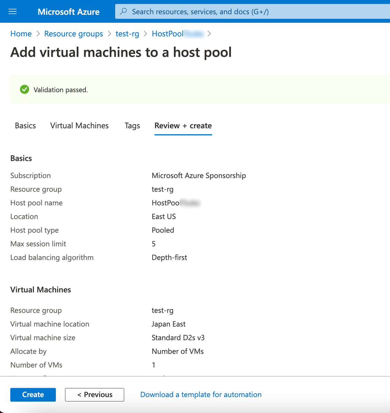Focus the Search resources, services, and docs box
The height and width of the screenshot is (413, 390).
click(252, 12)
